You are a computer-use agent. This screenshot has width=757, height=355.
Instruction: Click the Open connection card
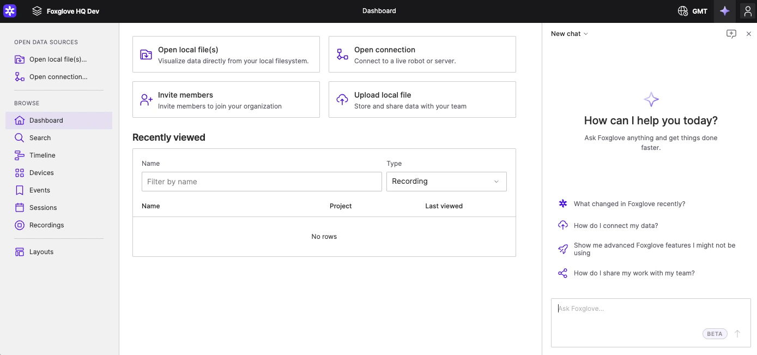pyautogui.click(x=422, y=55)
